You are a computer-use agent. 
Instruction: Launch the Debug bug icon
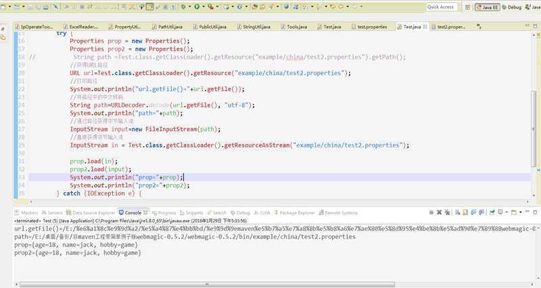point(183,7)
